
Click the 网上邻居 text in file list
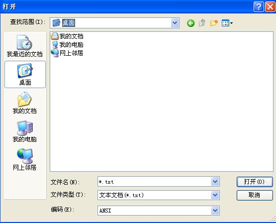71,53
